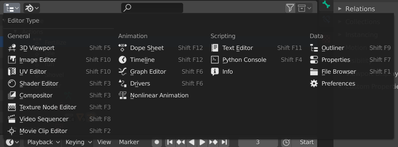The height and width of the screenshot is (147, 398).
Task: Click the UV Editor checker icon
Action: 12,72
